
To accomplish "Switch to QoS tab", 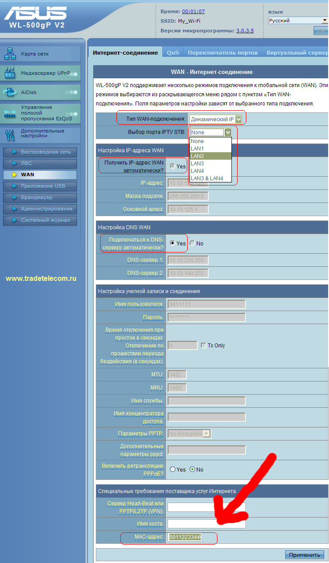I will click(173, 52).
